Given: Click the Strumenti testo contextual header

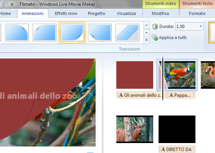Looking at the screenshot, I should click(197, 4).
